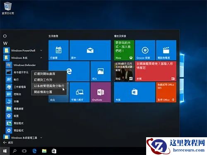Screen dimensions: 207x155
Task: Open the 電影與電視 Movies & TV tile
Action: pyautogui.click(x=166, y=50)
